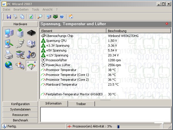Select Prozessor Temperatur (Core 2) row

tap(105, 80)
